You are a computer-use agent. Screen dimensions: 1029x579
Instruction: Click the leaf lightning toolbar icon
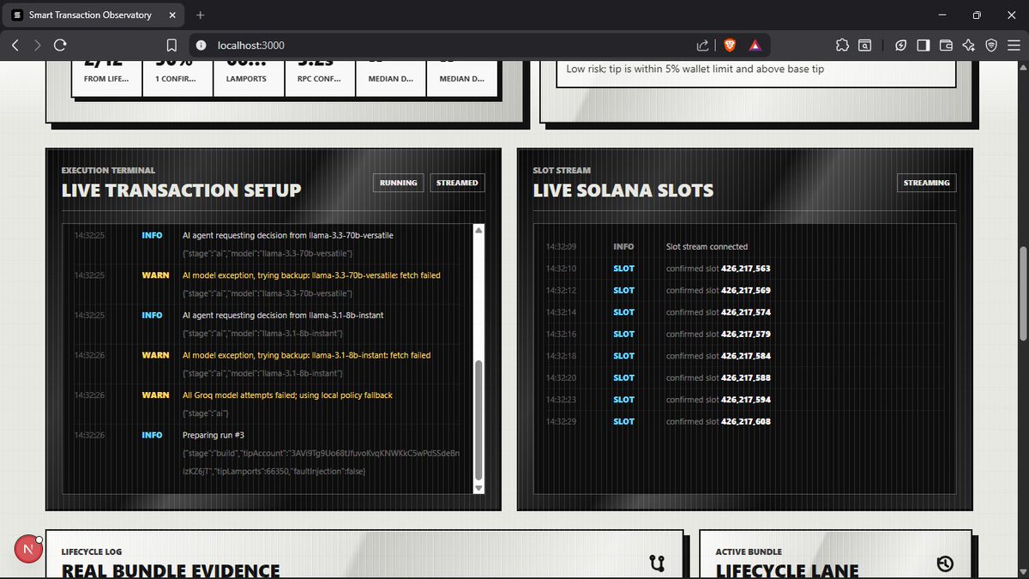pos(901,45)
